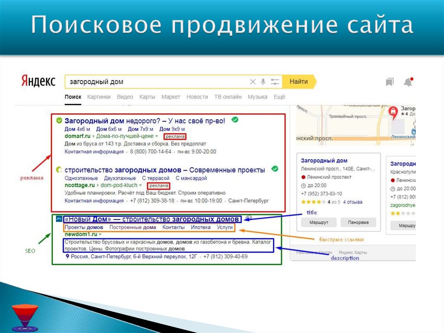Expand dropdown arrow next to Дома-по-лучшей-цене

click(x=157, y=136)
